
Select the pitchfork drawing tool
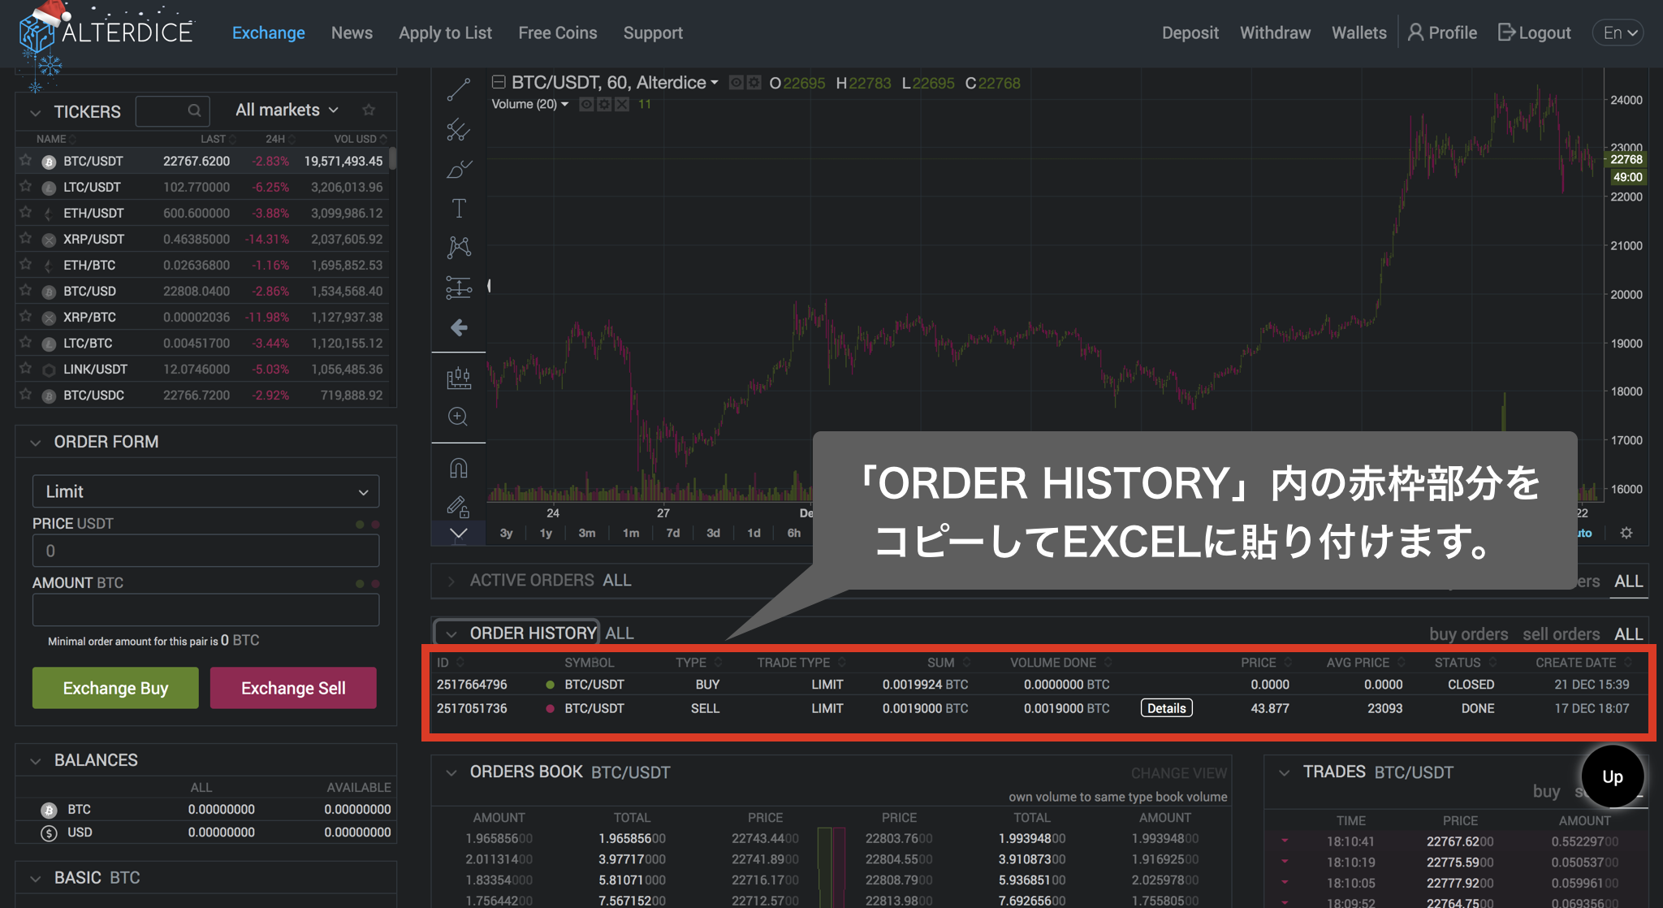point(459,129)
